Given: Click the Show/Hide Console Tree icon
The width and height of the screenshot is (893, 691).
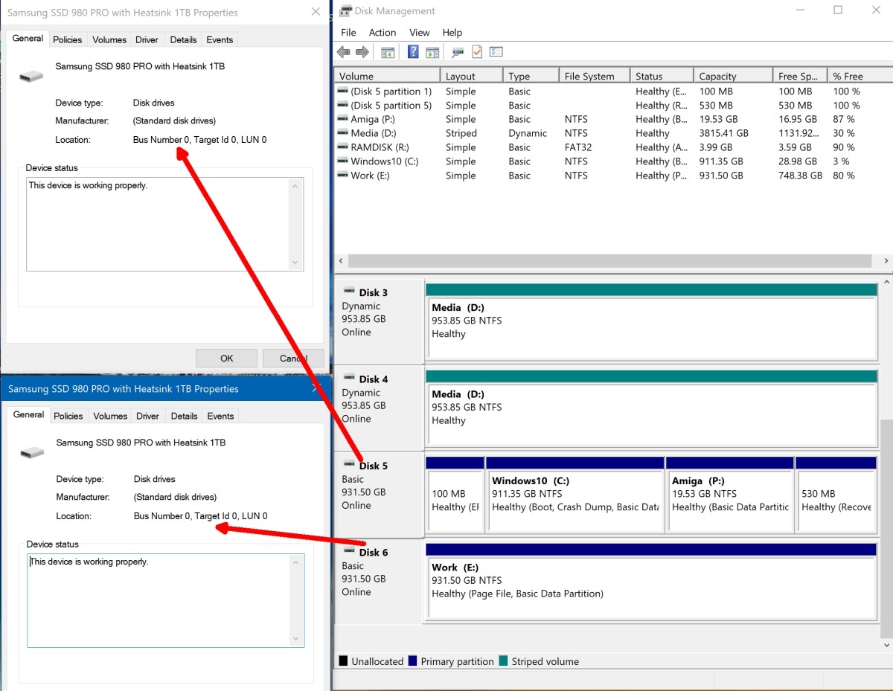Looking at the screenshot, I should [387, 52].
